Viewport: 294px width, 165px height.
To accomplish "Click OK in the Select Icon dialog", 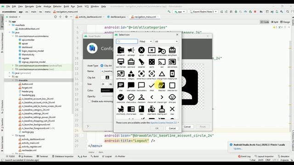I will pyautogui.click(x=157, y=128).
